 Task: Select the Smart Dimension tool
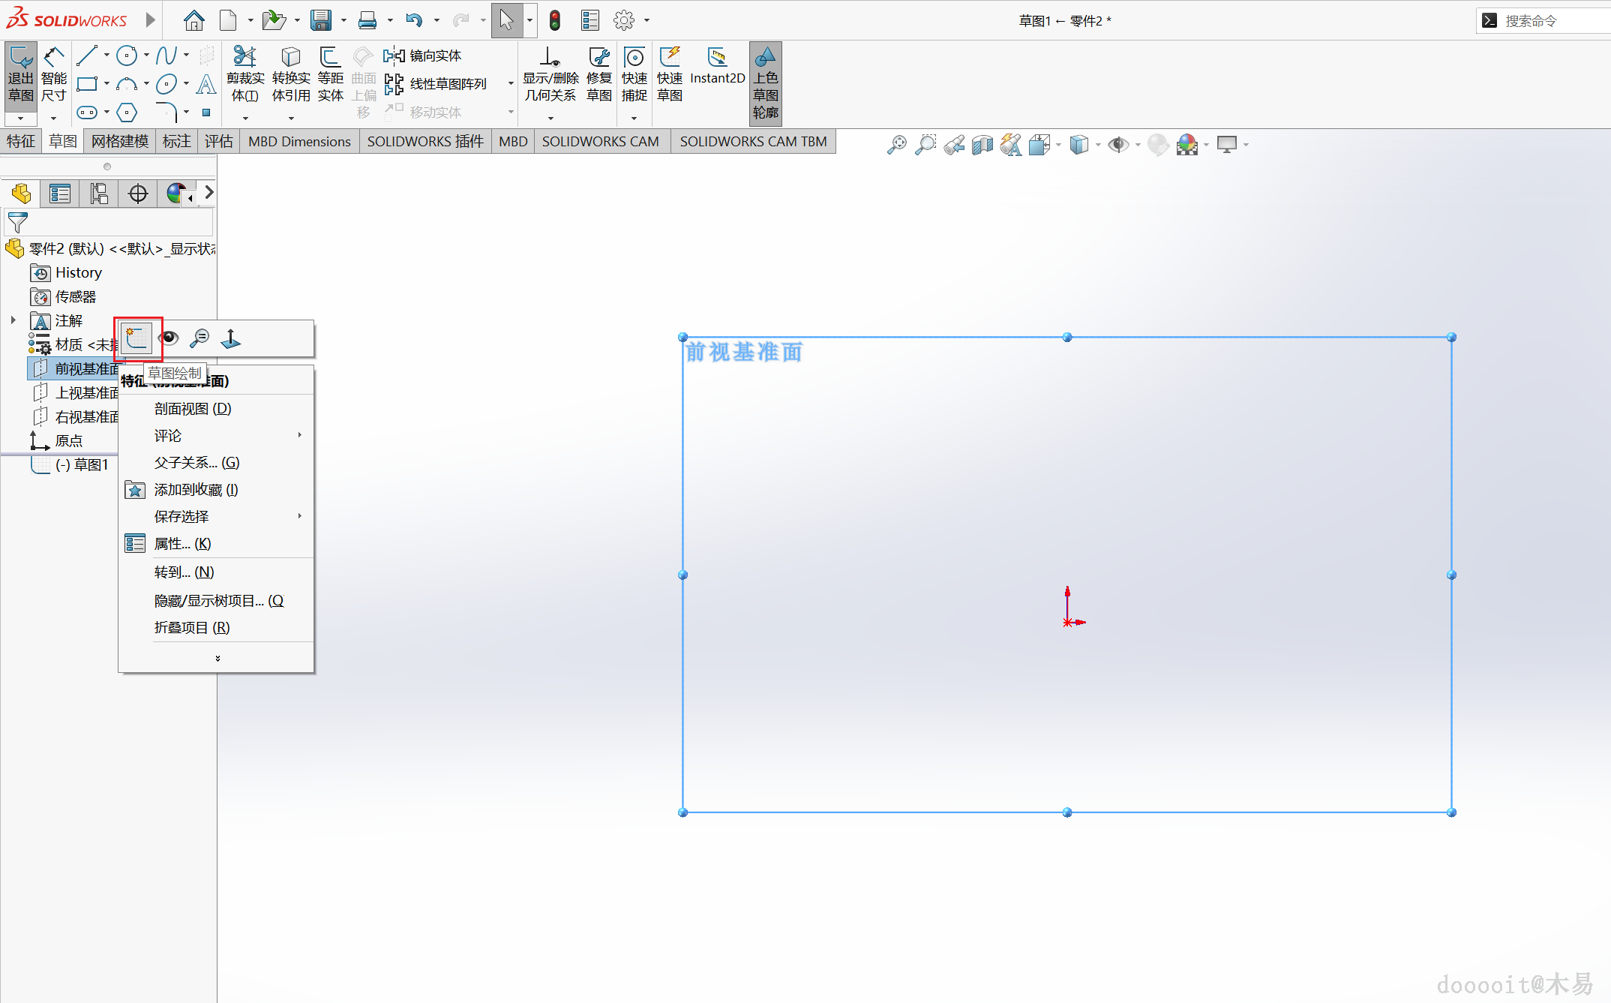tap(53, 75)
